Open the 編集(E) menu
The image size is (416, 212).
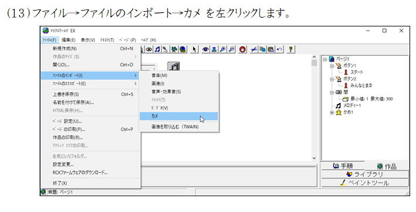pos(69,40)
